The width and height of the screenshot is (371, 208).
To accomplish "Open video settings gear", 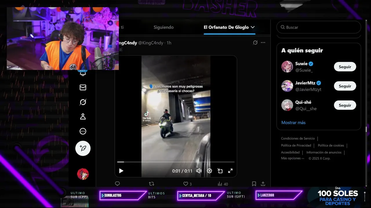I will click(209, 171).
